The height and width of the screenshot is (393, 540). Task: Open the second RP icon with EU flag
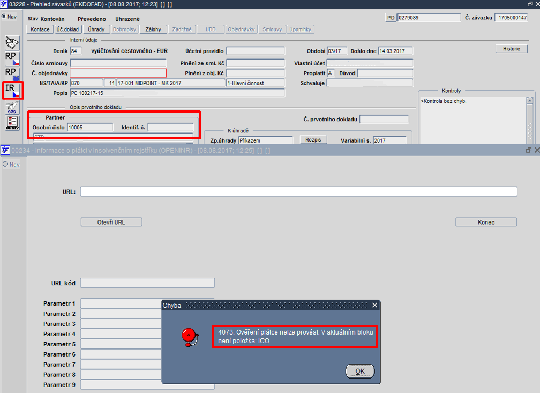pos(12,74)
